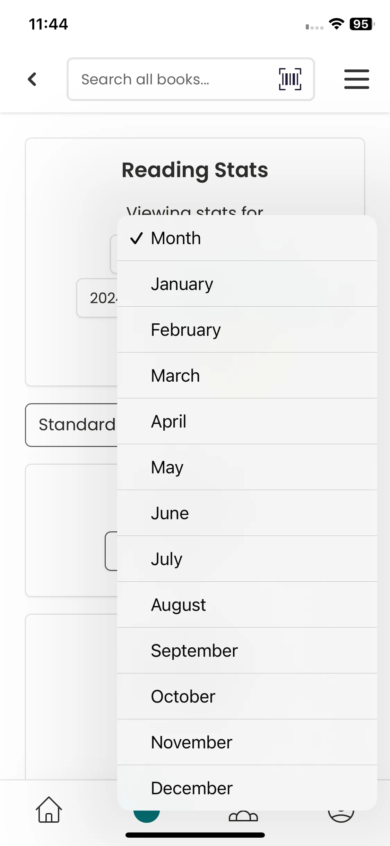Open the hamburger menu
390x846 pixels.
click(356, 79)
